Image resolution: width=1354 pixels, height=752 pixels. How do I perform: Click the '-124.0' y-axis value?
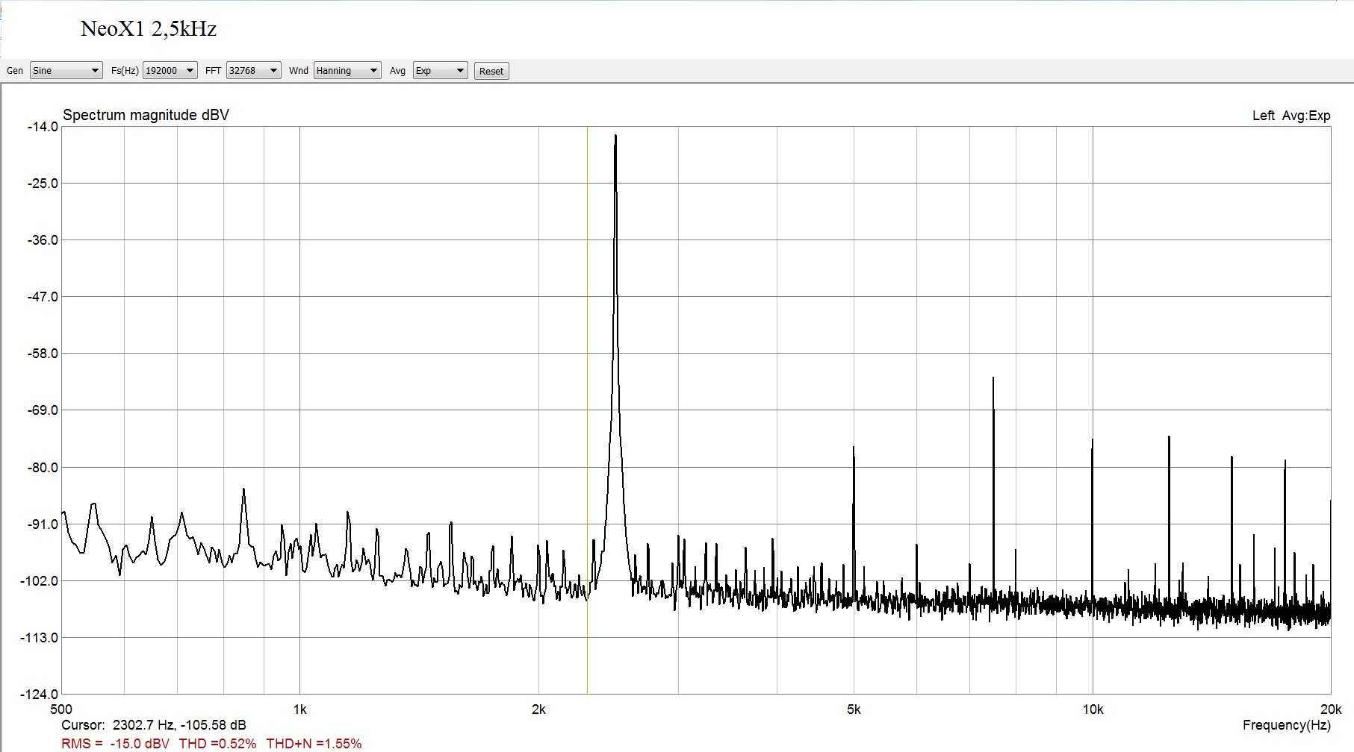[x=40, y=695]
